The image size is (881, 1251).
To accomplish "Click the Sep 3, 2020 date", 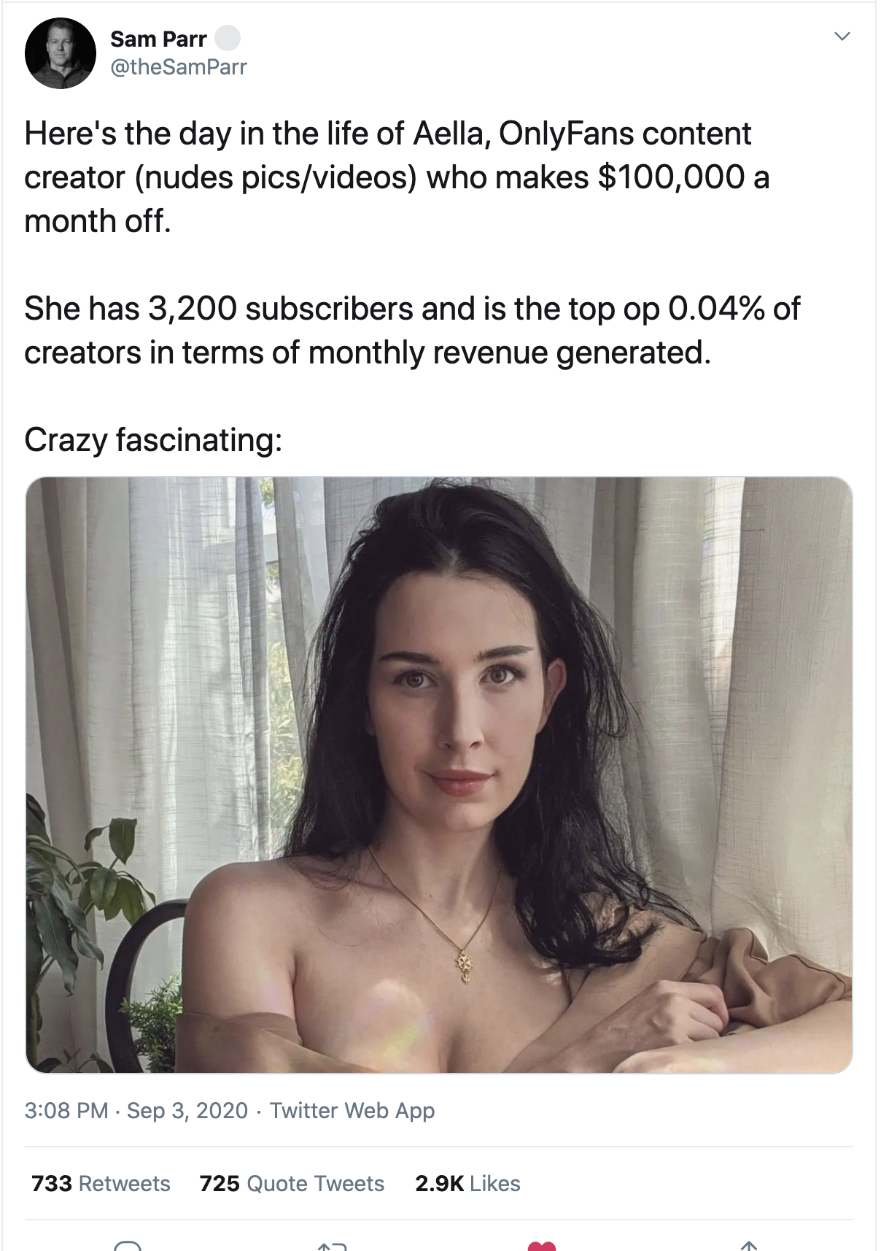I will pos(187,1110).
